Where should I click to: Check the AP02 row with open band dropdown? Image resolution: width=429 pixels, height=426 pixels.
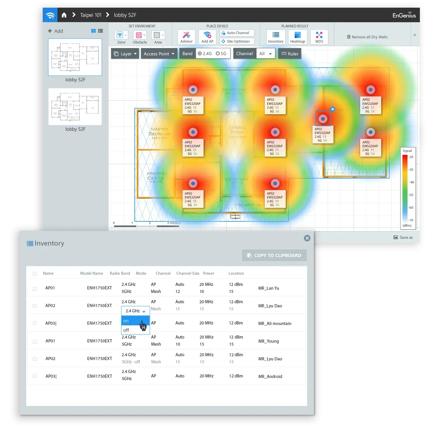[x=34, y=306]
